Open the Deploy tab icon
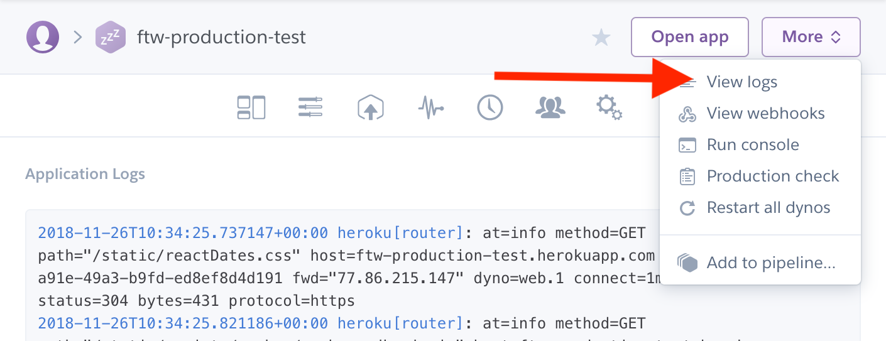This screenshot has width=886, height=341. 370,108
